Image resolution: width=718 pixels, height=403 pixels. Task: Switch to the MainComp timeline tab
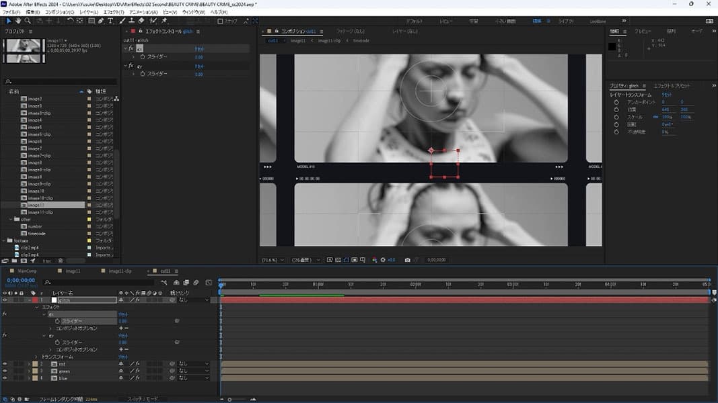[x=27, y=271]
